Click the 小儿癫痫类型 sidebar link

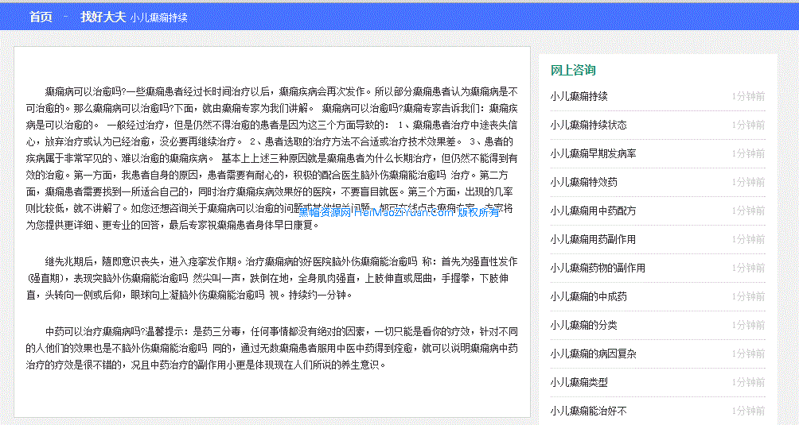(x=579, y=382)
